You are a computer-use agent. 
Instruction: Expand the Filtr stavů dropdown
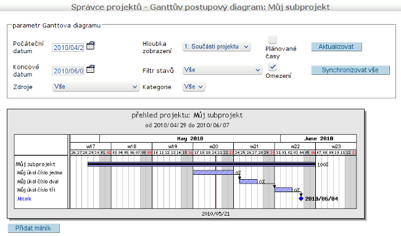pos(223,70)
